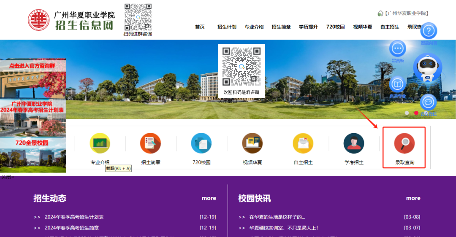Screen dimensions: 456x237
Task: Open the 官方微信 floating icon
Action: pos(428,102)
